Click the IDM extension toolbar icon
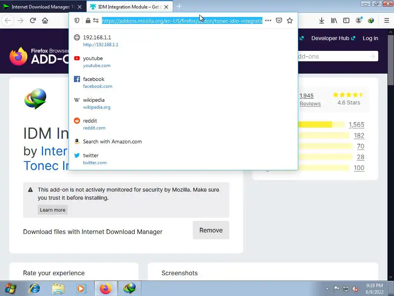 click(x=371, y=21)
